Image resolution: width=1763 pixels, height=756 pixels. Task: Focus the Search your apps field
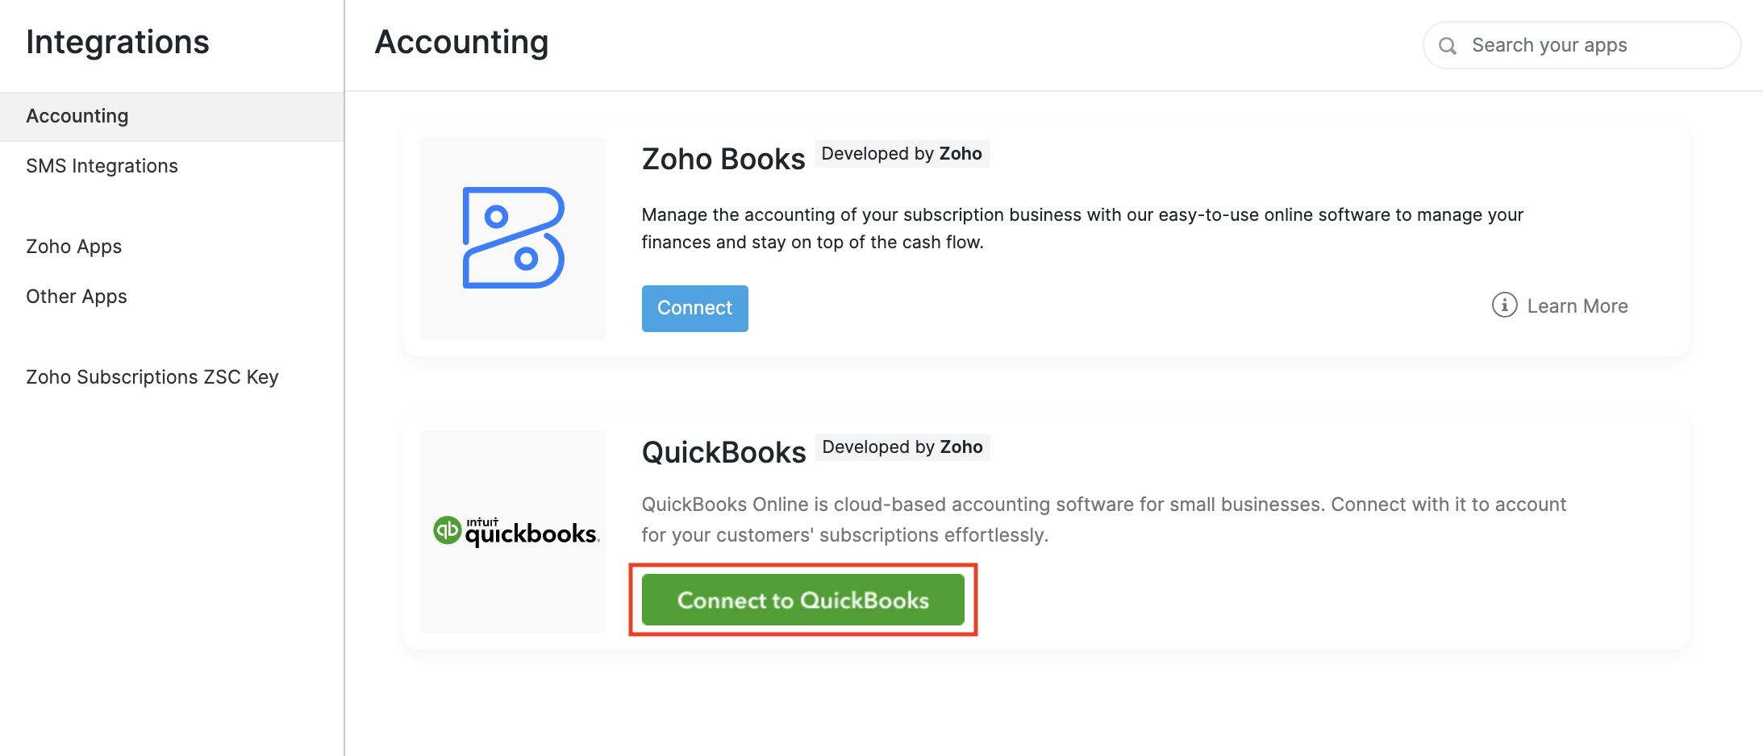click(x=1593, y=45)
